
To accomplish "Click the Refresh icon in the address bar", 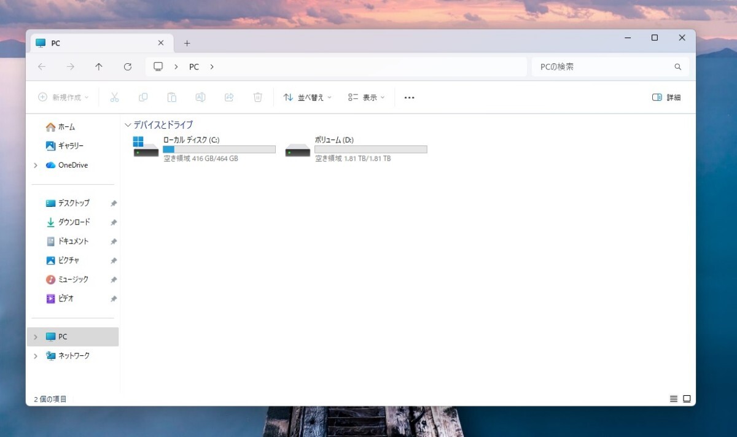I will coord(128,66).
